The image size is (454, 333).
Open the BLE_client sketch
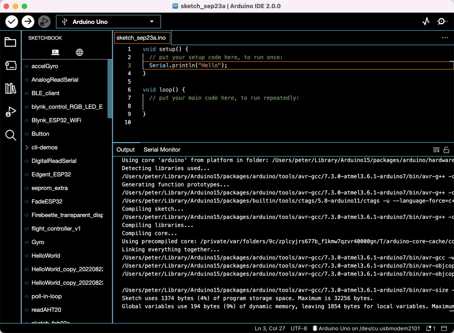(46, 93)
